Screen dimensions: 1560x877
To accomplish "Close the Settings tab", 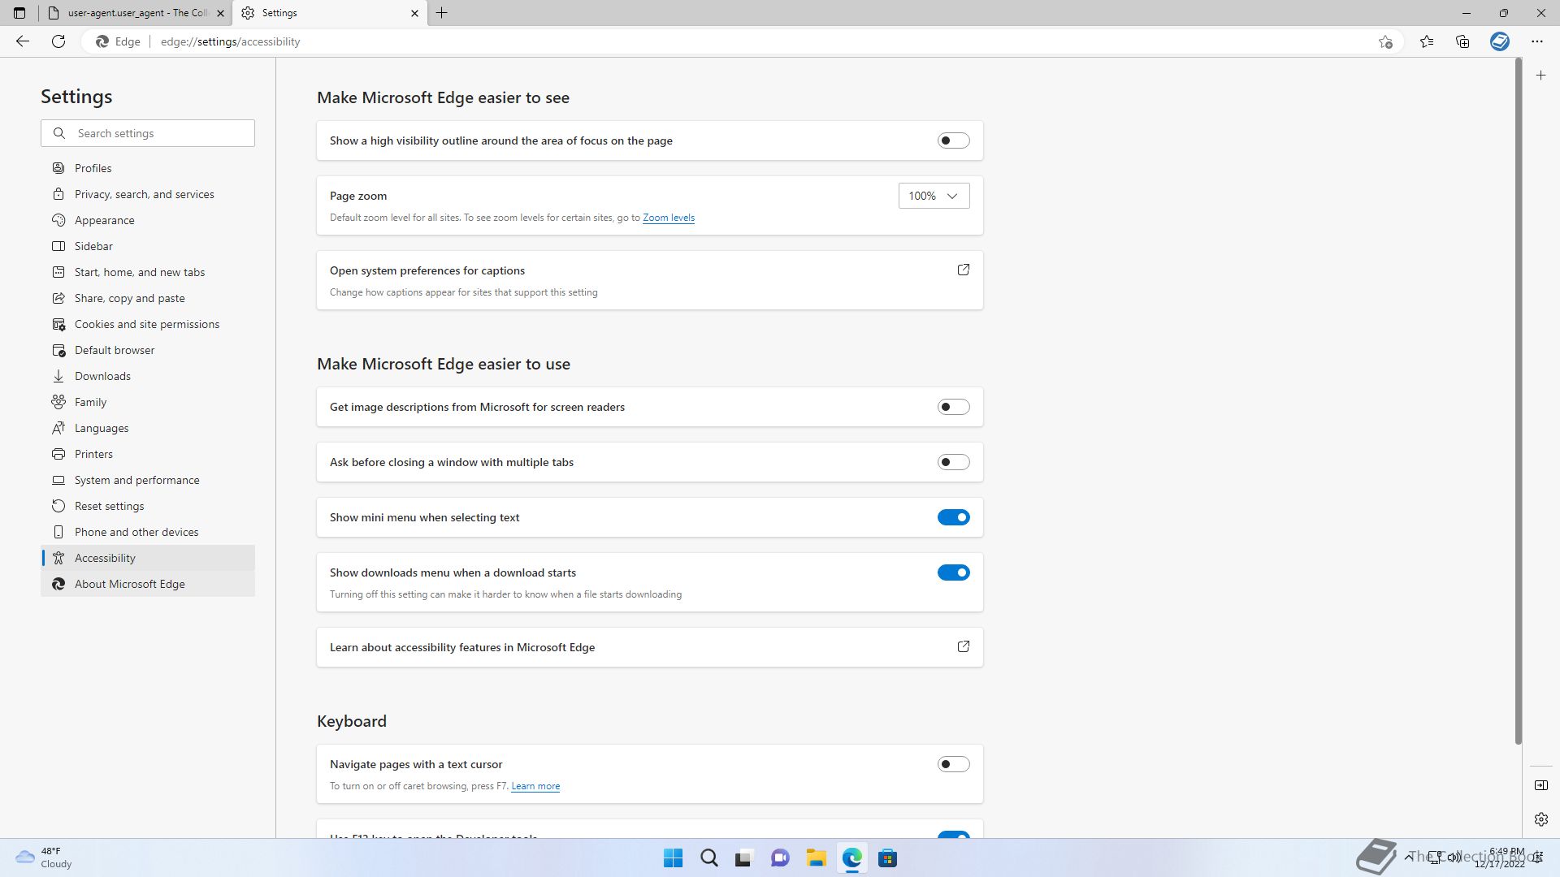I will [414, 13].
